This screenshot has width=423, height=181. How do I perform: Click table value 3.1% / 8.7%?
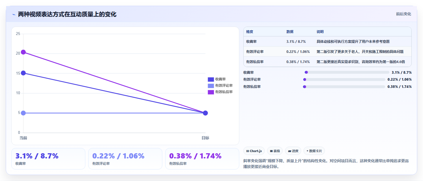(x=296, y=42)
